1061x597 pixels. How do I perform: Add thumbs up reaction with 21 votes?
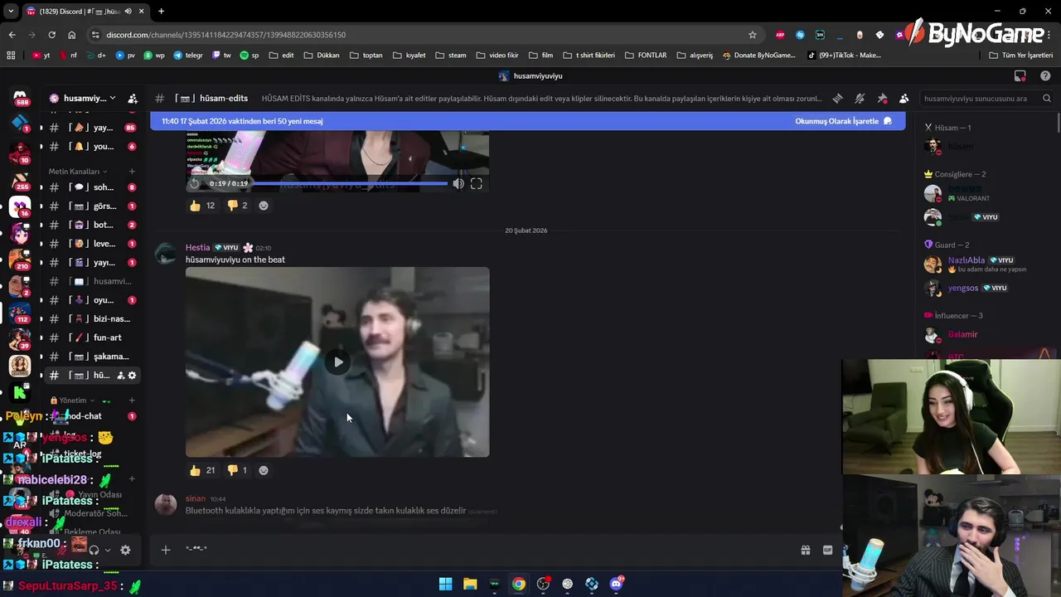pos(202,470)
